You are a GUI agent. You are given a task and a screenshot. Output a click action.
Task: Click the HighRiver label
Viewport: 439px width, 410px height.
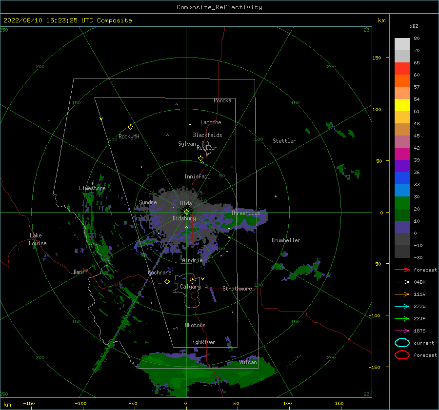point(202,342)
